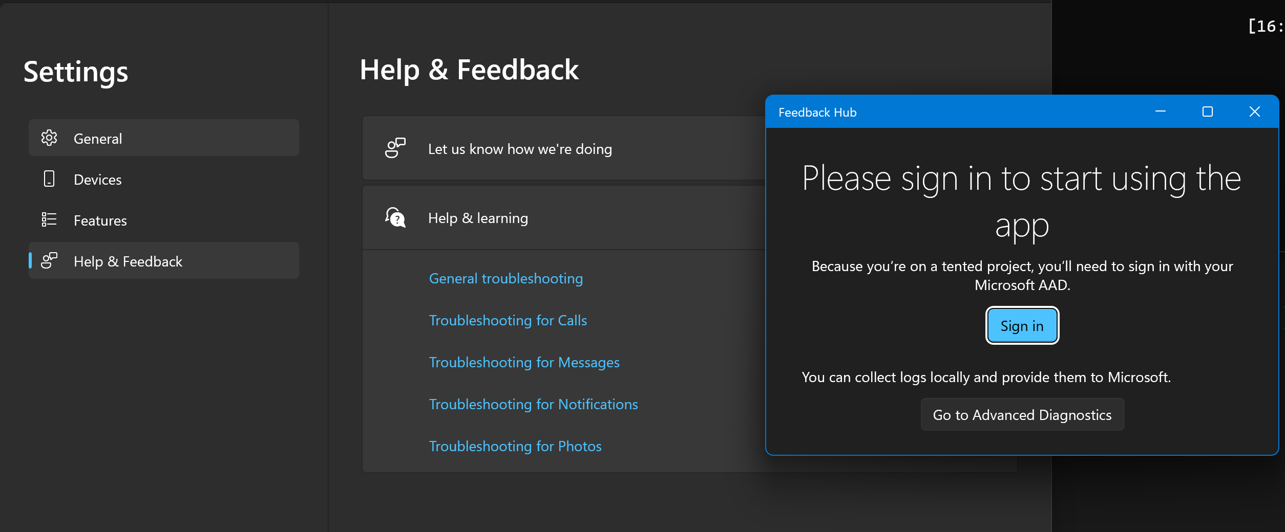1285x532 pixels.
Task: Select the "Let us know how we're doing" row
Action: click(519, 148)
